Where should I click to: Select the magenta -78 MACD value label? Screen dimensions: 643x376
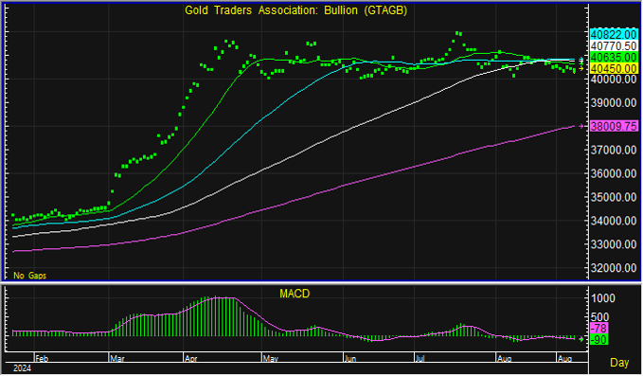click(598, 328)
